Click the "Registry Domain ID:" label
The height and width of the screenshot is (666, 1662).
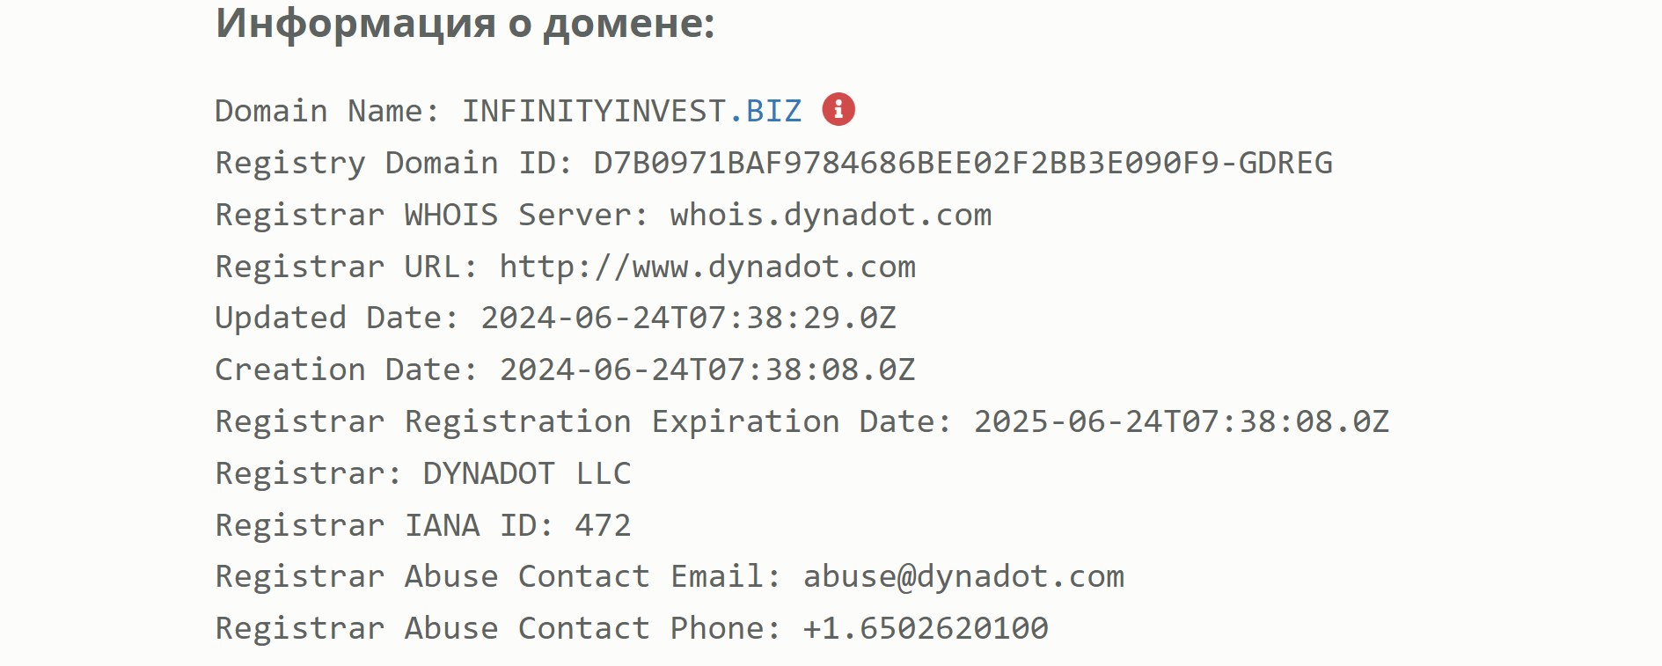pyautogui.click(x=394, y=164)
